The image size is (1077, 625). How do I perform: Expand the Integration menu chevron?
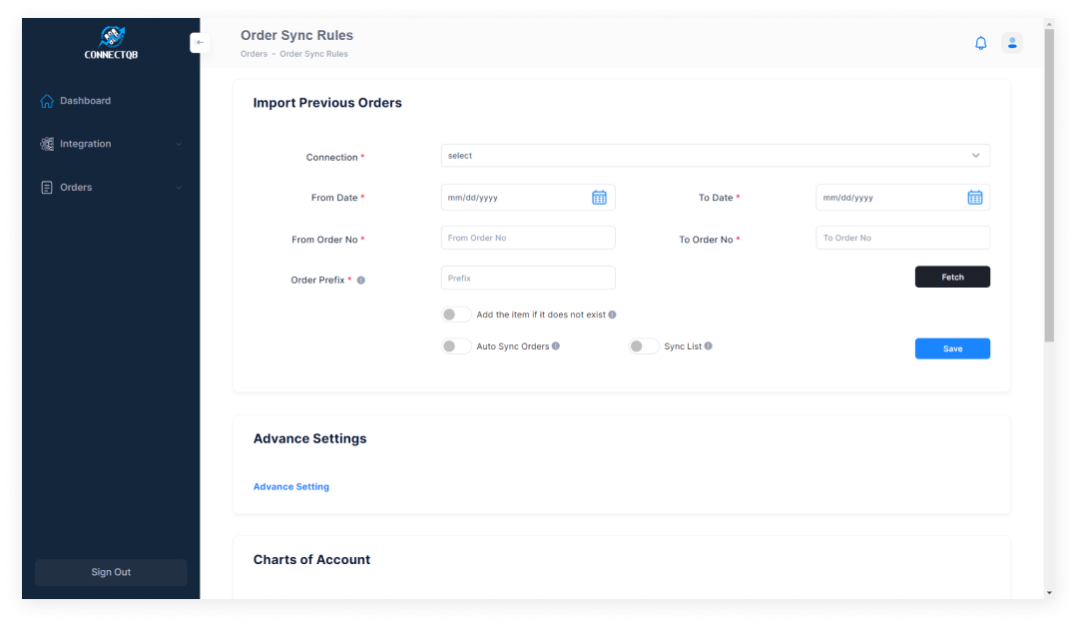[x=179, y=144]
